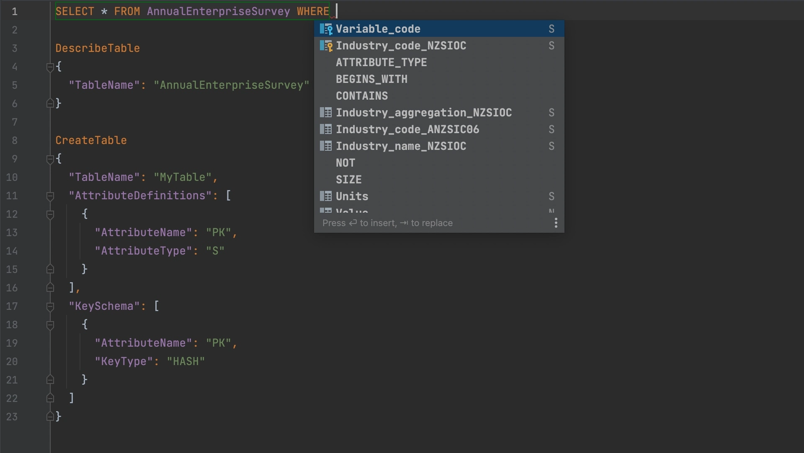Click SELECT keyword on line 1
Viewport: 804px width, 453px height.
coord(75,11)
